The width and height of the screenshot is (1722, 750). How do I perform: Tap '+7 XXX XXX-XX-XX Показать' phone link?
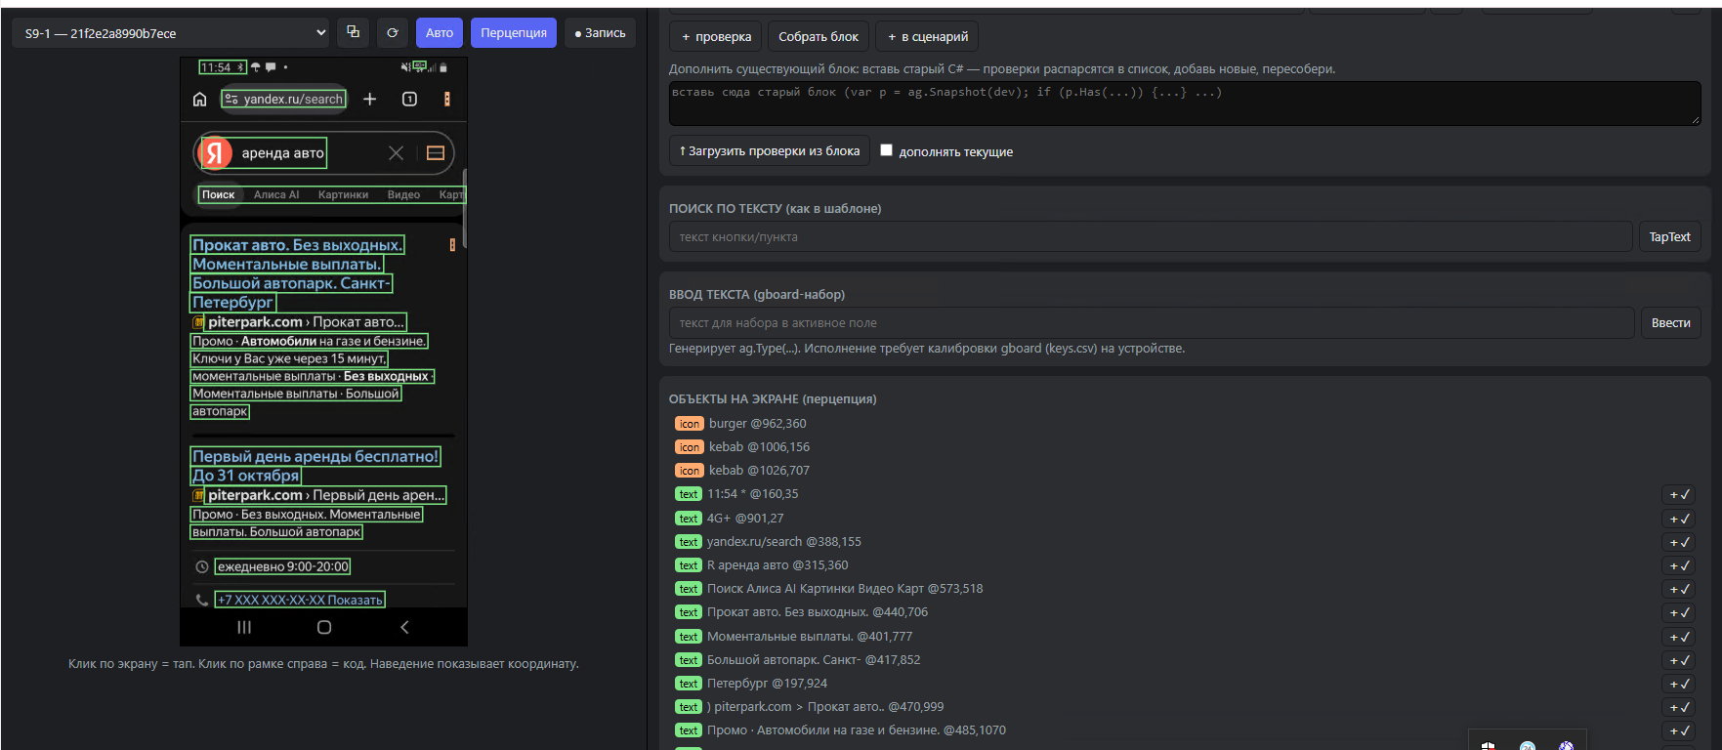point(300,600)
